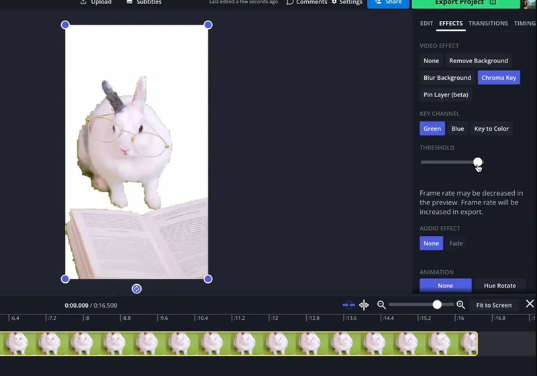The height and width of the screenshot is (376, 537).
Task: Select the Hue Rotate animation
Action: pyautogui.click(x=500, y=286)
